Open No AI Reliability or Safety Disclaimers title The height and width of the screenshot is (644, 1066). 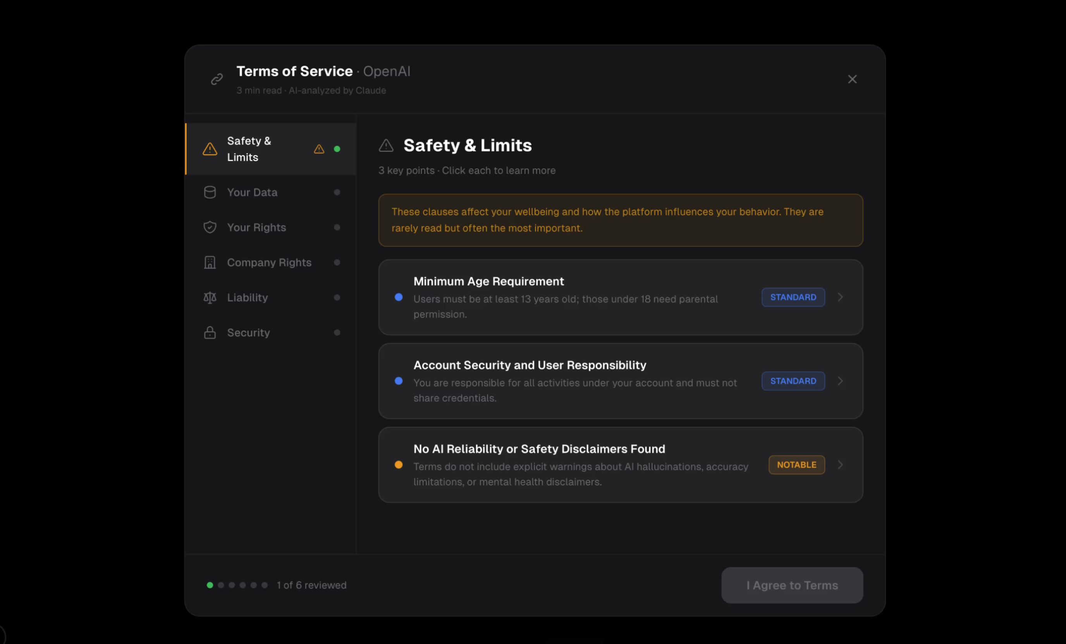click(539, 449)
